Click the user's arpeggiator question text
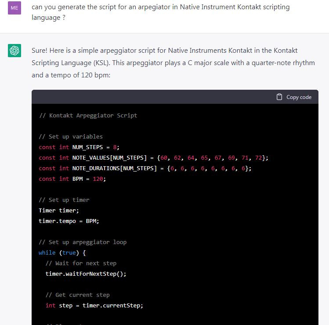 coord(160,12)
